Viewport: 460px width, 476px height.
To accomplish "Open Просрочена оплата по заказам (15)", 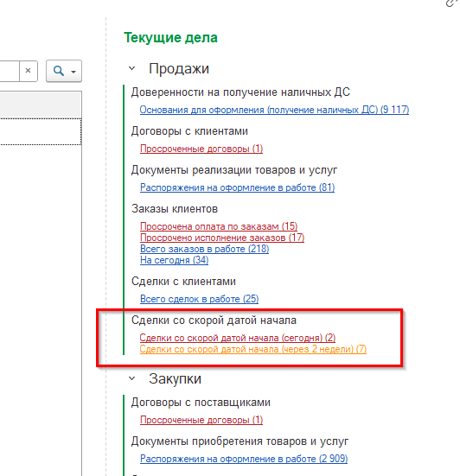I will 219,226.
